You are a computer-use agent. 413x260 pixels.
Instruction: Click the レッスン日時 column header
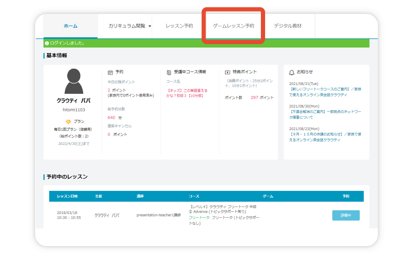pos(67,196)
